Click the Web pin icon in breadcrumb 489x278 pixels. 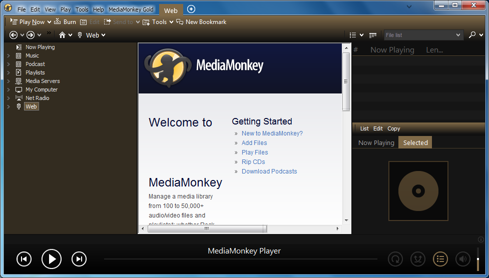(x=80, y=35)
